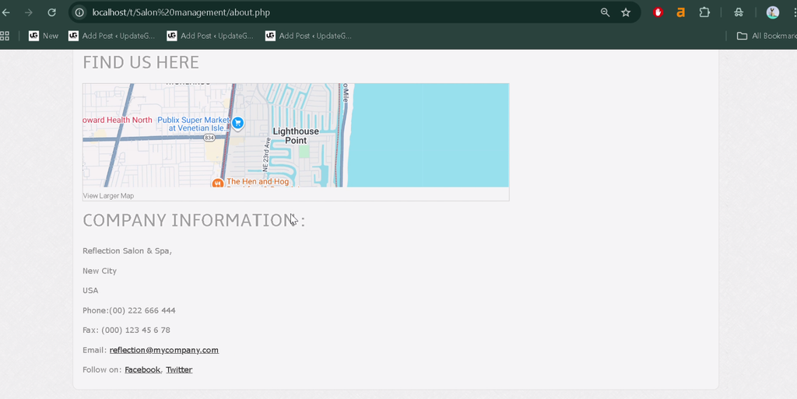The image size is (797, 399).
Task: Click 'View Larger Map' link
Action: [x=108, y=196]
